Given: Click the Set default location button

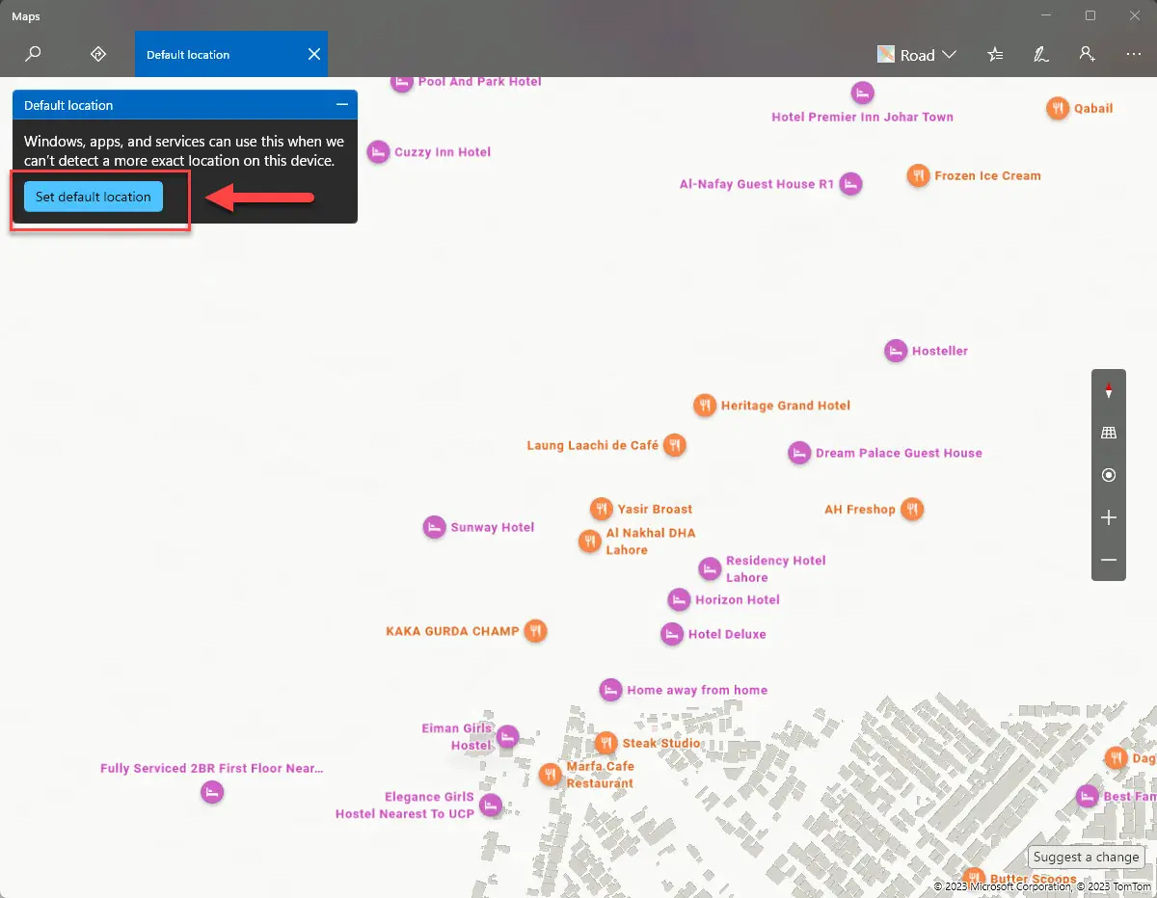Looking at the screenshot, I should coord(94,197).
